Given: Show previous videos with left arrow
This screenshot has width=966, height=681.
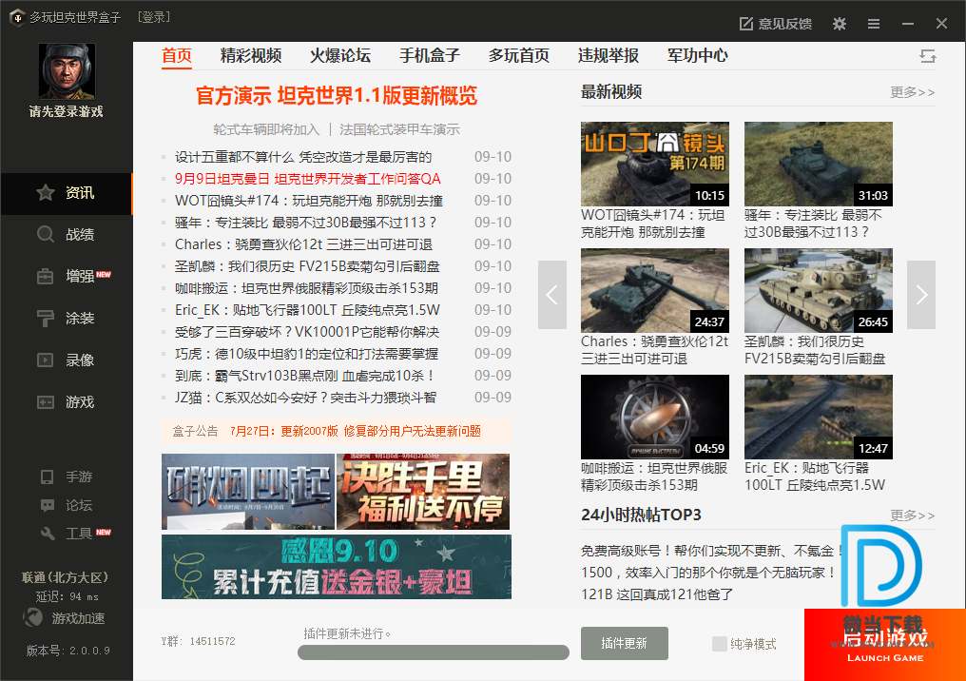Looking at the screenshot, I should (552, 295).
